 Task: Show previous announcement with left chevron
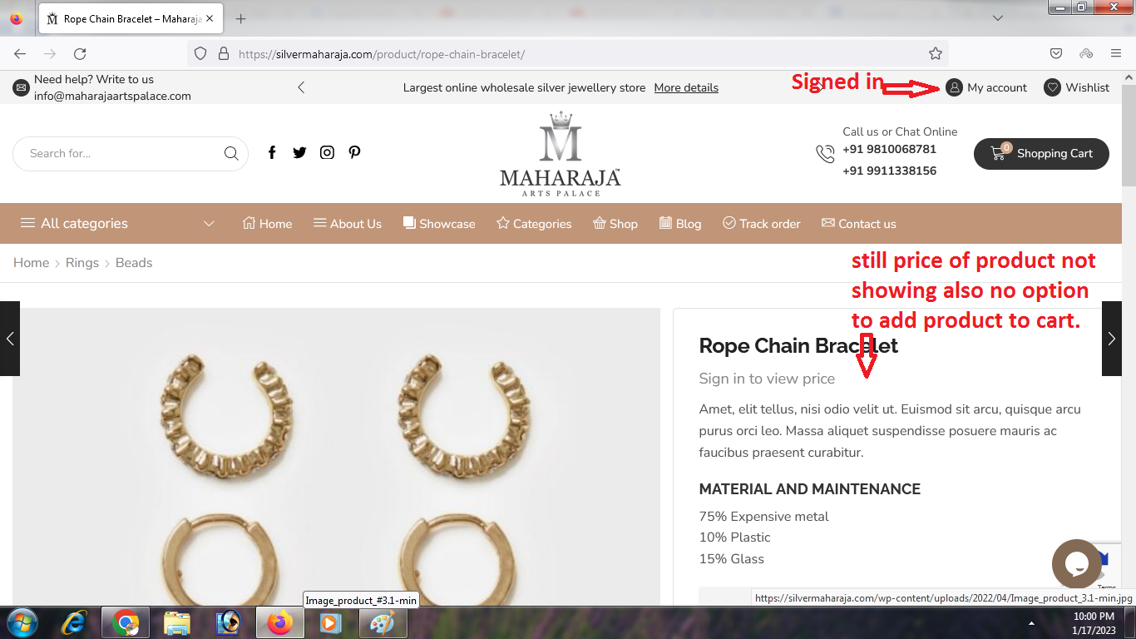pos(301,87)
